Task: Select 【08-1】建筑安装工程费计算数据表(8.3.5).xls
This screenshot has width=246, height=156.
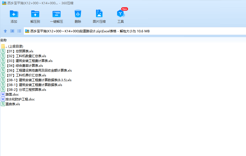Action: click(39, 80)
